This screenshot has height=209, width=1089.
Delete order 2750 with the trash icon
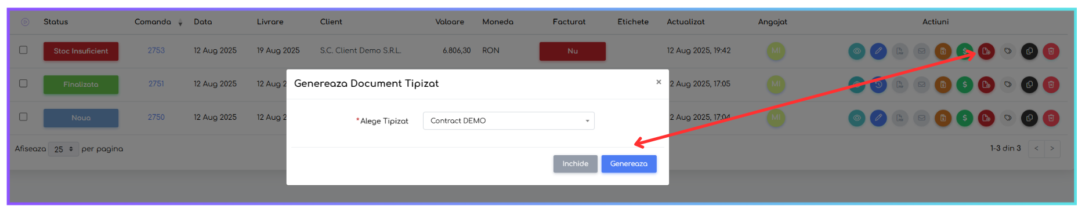tap(1051, 118)
